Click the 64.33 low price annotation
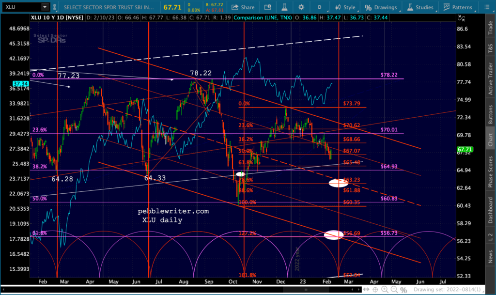This screenshot has width=496, height=295. click(x=155, y=178)
